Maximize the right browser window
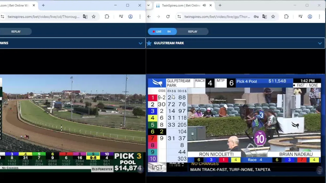The height and width of the screenshot is (183, 326). 307,5
